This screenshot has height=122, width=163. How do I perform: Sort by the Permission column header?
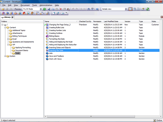98,21
